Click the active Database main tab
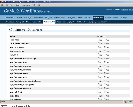Viewport: 133px width, 107px height. [98, 17]
